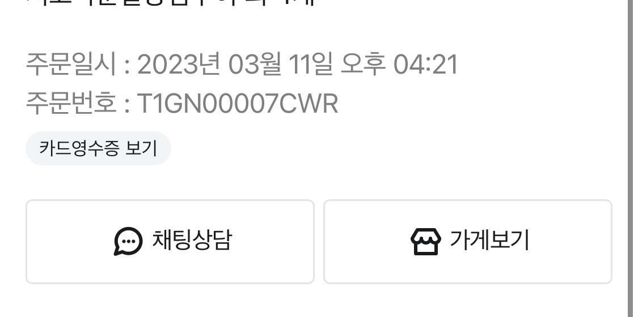638x317 pixels.
Task: Click the 채팅상담 text label
Action: coord(192,240)
